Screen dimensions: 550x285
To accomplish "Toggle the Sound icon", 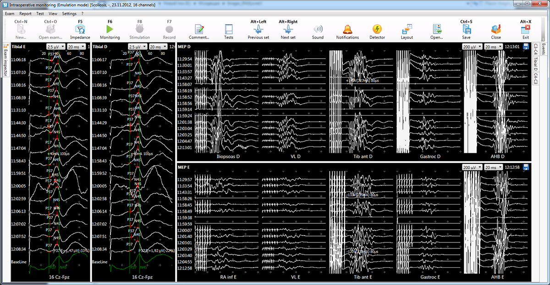I will point(318,30).
